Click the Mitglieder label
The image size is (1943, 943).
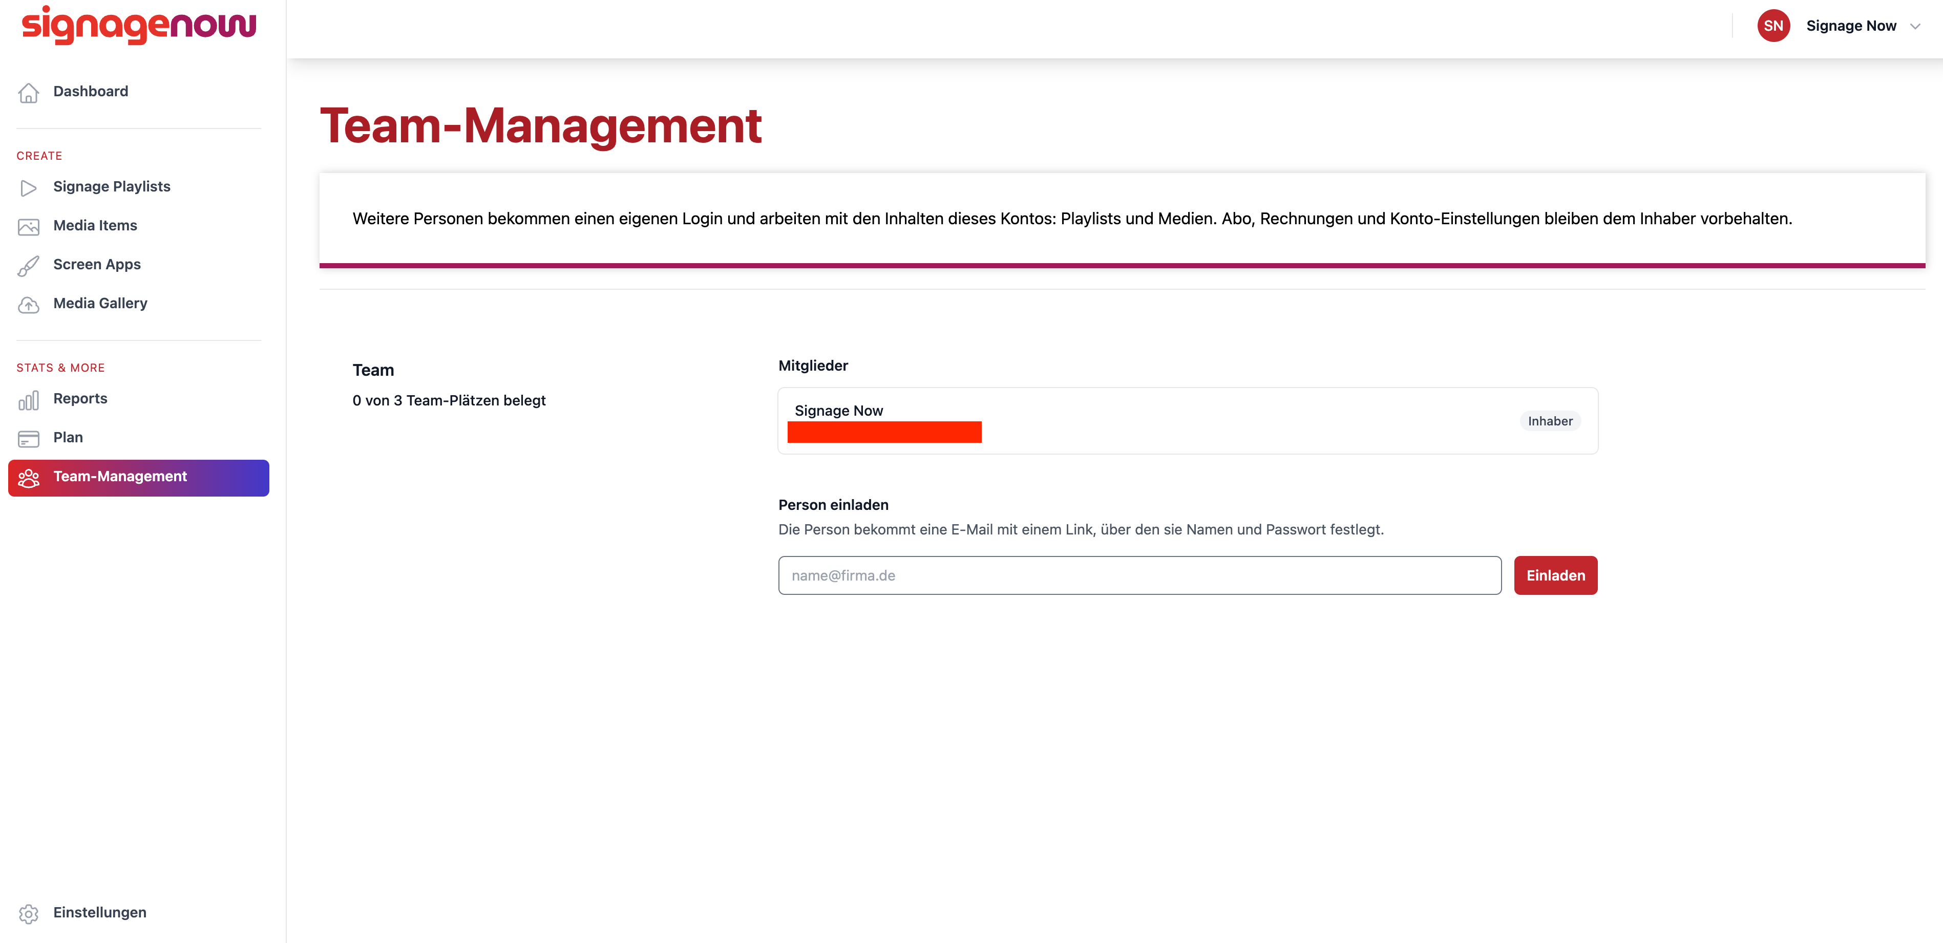pyautogui.click(x=813, y=366)
